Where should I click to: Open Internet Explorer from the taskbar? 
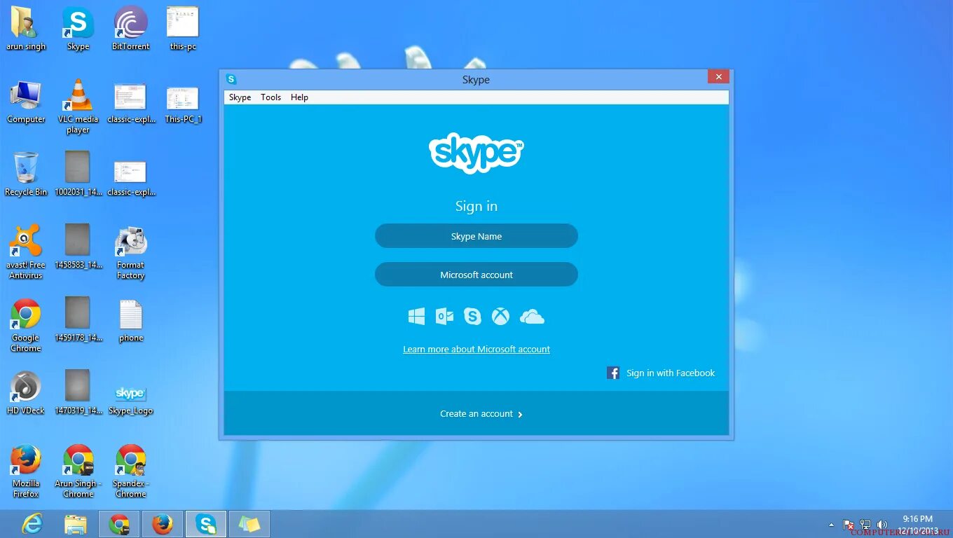point(32,523)
